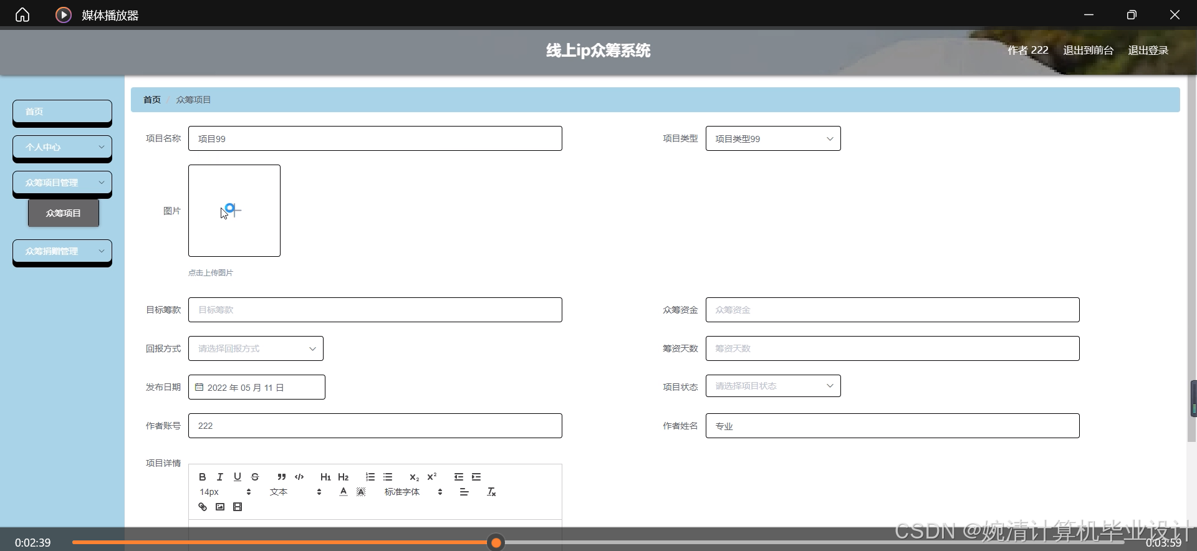The height and width of the screenshot is (551, 1197).
Task: Select the 众筹项目 submenu item
Action: (x=64, y=213)
